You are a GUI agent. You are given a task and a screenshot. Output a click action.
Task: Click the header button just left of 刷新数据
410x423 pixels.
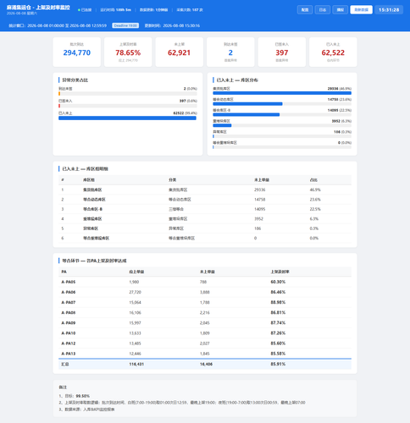pyautogui.click(x=340, y=9)
